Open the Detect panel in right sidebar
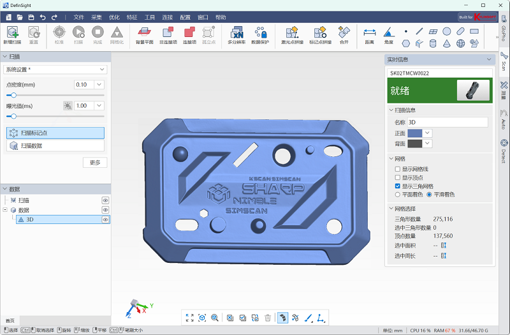Viewport: 510px width, 335px height. [x=504, y=148]
